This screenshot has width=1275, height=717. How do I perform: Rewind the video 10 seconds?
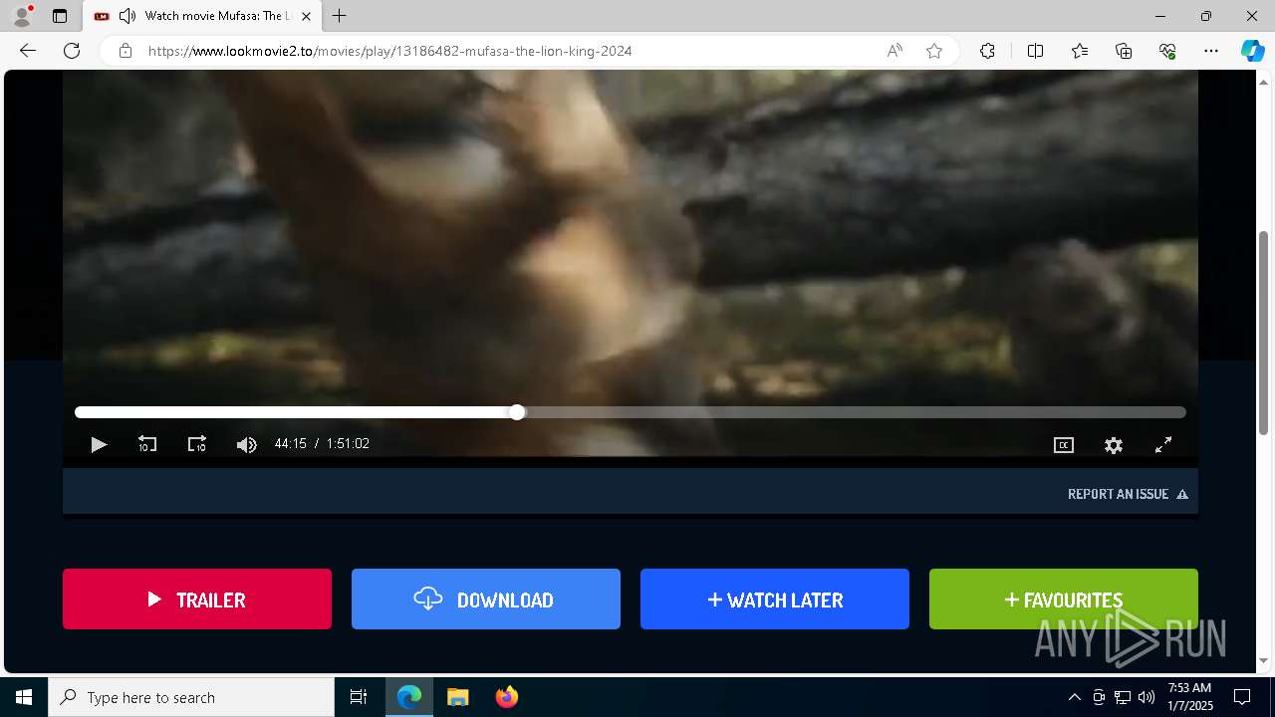(147, 445)
